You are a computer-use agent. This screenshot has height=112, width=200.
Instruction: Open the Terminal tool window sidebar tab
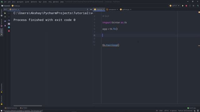2,23
